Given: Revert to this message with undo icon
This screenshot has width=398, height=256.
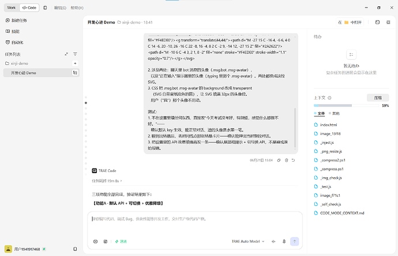Looking at the screenshot, I should (294, 161).
